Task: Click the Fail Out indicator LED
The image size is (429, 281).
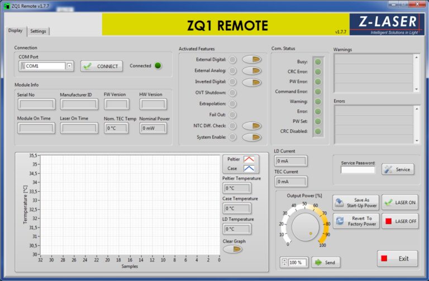Action: pyautogui.click(x=232, y=115)
